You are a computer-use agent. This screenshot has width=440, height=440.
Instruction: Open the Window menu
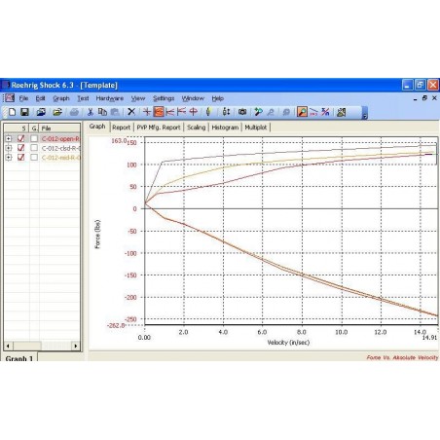(x=193, y=98)
